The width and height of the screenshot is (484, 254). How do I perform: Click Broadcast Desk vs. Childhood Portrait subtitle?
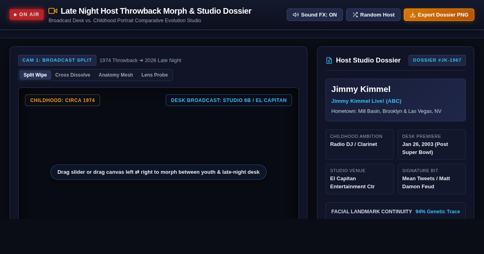click(125, 21)
